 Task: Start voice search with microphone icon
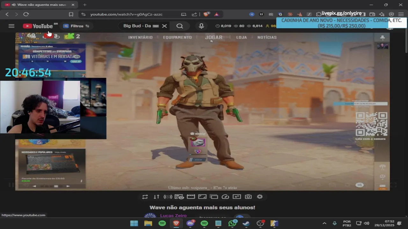(201, 26)
